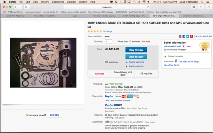Open the Safari share sheet icon
The width and height of the screenshot is (213, 133).
pyautogui.click(x=201, y=7)
